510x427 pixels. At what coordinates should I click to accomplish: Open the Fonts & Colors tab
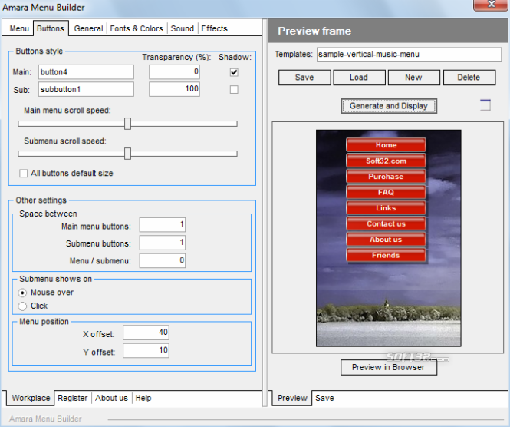(x=137, y=28)
